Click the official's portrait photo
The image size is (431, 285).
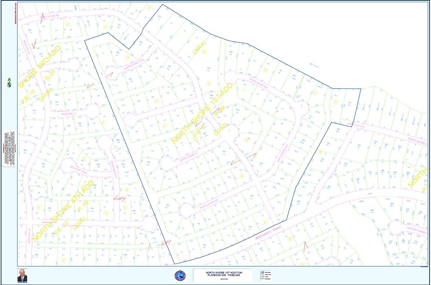[x=22, y=275]
